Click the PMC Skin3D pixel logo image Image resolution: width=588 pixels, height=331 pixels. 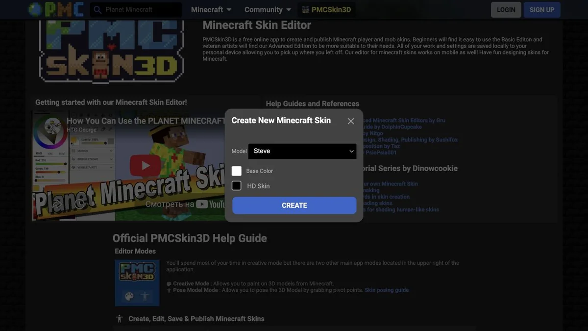[x=112, y=51]
